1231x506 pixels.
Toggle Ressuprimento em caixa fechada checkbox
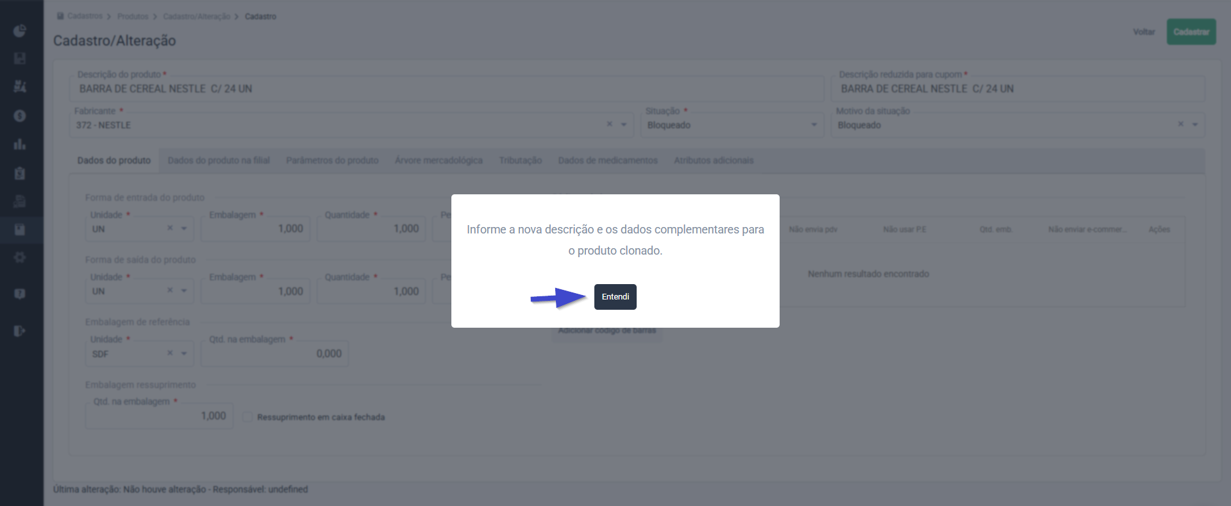tap(247, 417)
